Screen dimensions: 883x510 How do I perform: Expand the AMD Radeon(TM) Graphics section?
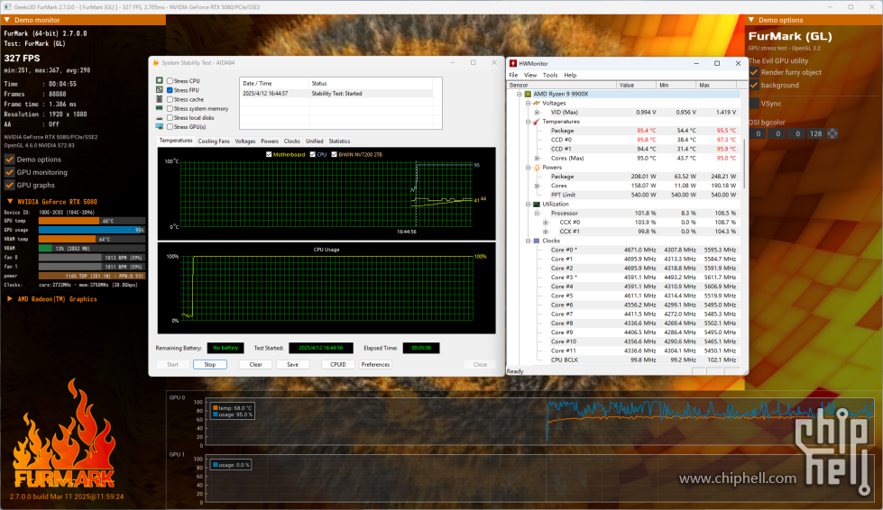(10, 299)
